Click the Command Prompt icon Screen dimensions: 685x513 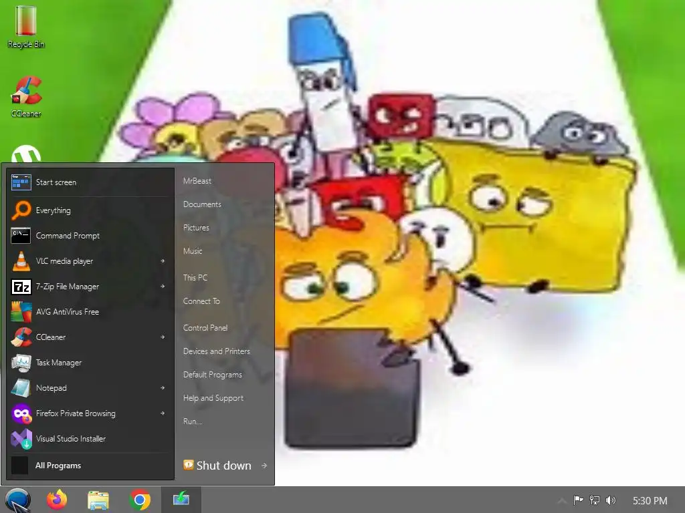pyautogui.click(x=21, y=236)
